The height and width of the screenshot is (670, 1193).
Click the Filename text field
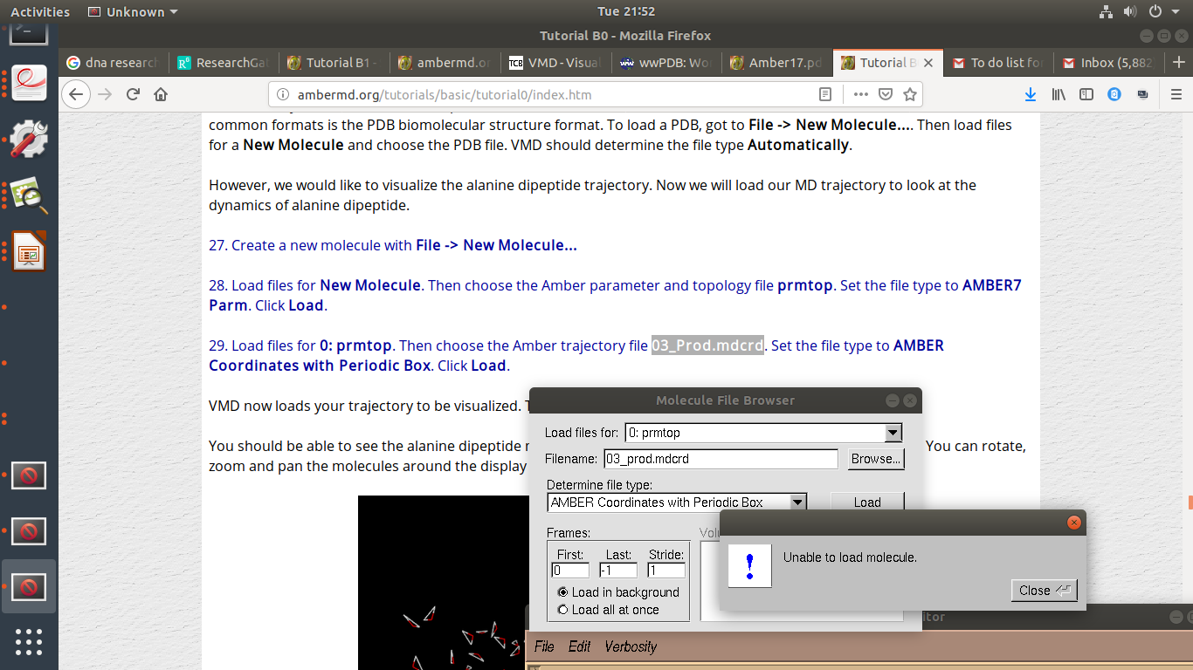pos(720,459)
